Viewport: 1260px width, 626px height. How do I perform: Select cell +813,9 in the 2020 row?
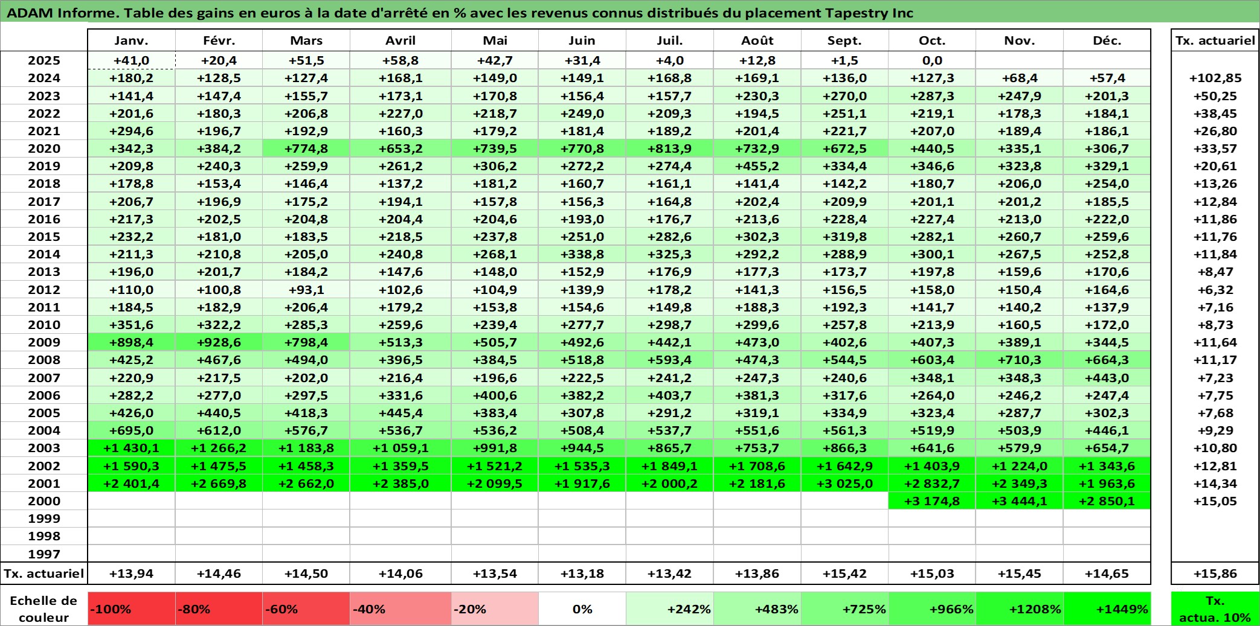pos(670,149)
